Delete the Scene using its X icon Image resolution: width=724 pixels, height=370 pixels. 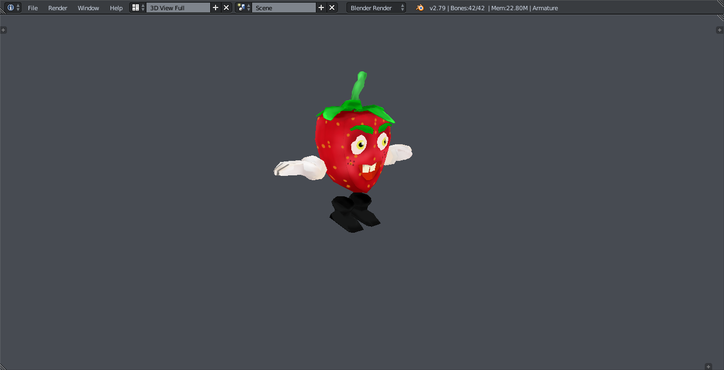point(331,8)
